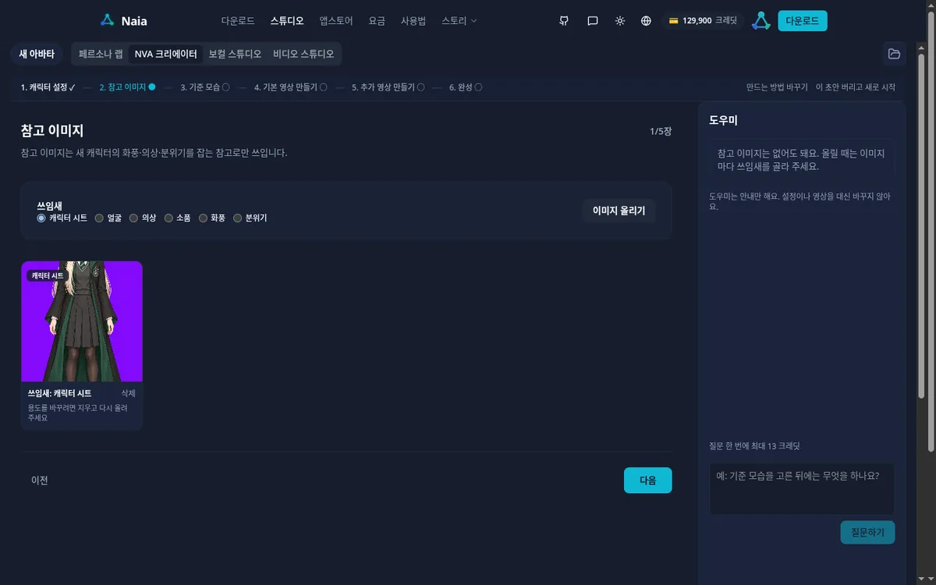The height and width of the screenshot is (585, 936).
Task: Switch to the 보컬 스튜디오 tab
Action: pos(235,54)
